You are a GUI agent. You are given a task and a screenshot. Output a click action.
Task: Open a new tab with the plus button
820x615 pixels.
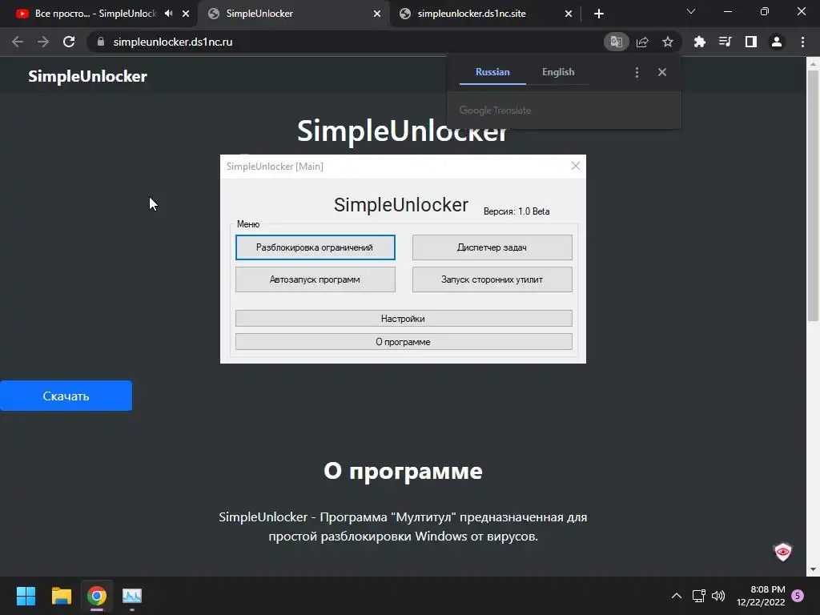pos(599,14)
